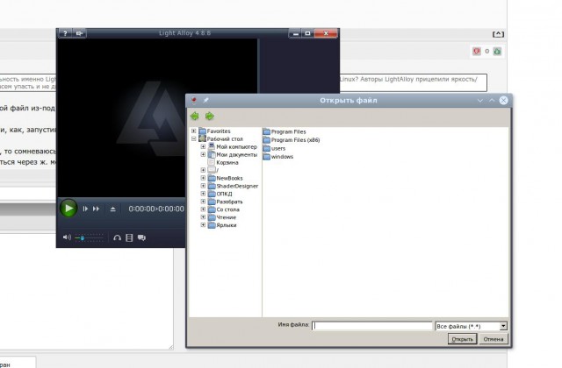562x368 pixels.
Task: Click the [^] scroll-to-top link on webpage
Action: pyautogui.click(x=498, y=34)
